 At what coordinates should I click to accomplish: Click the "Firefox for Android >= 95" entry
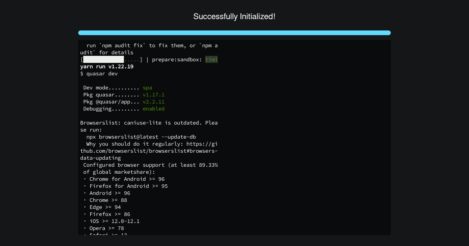coord(125,186)
